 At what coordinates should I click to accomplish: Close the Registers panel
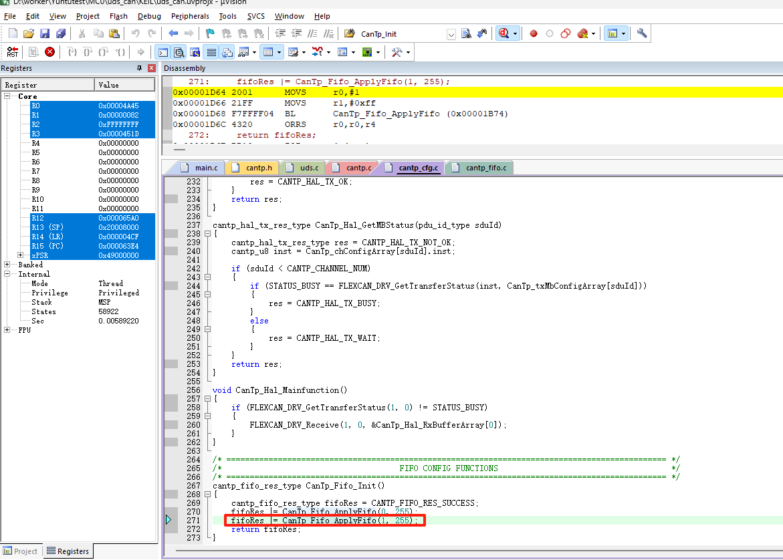coord(152,68)
